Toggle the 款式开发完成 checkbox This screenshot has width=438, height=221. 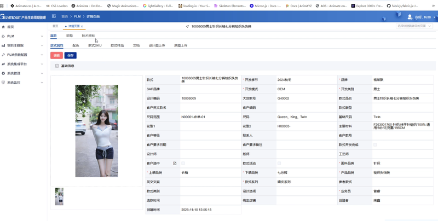375,145
